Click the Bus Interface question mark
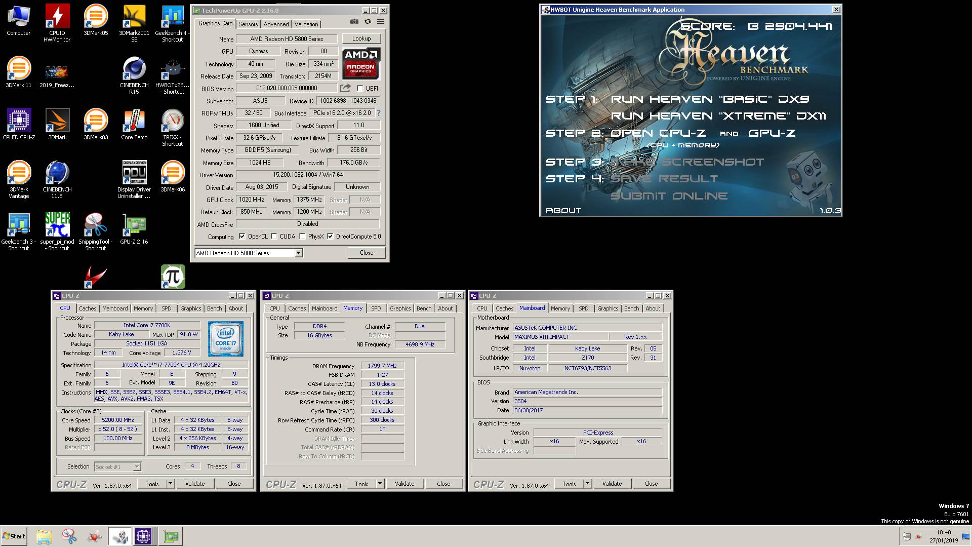The image size is (972, 547). (x=378, y=113)
